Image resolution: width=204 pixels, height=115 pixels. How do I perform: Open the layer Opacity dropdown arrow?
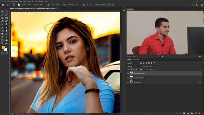click(154, 66)
